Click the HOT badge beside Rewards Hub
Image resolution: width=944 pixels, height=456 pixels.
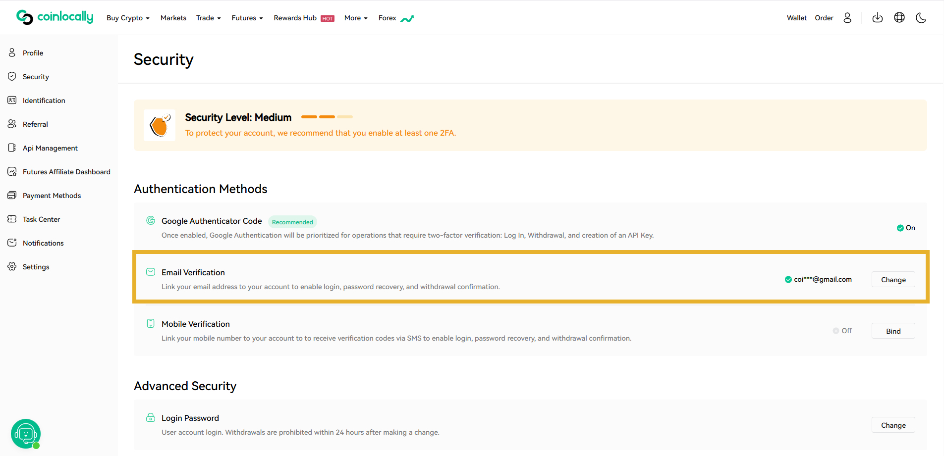click(x=328, y=18)
